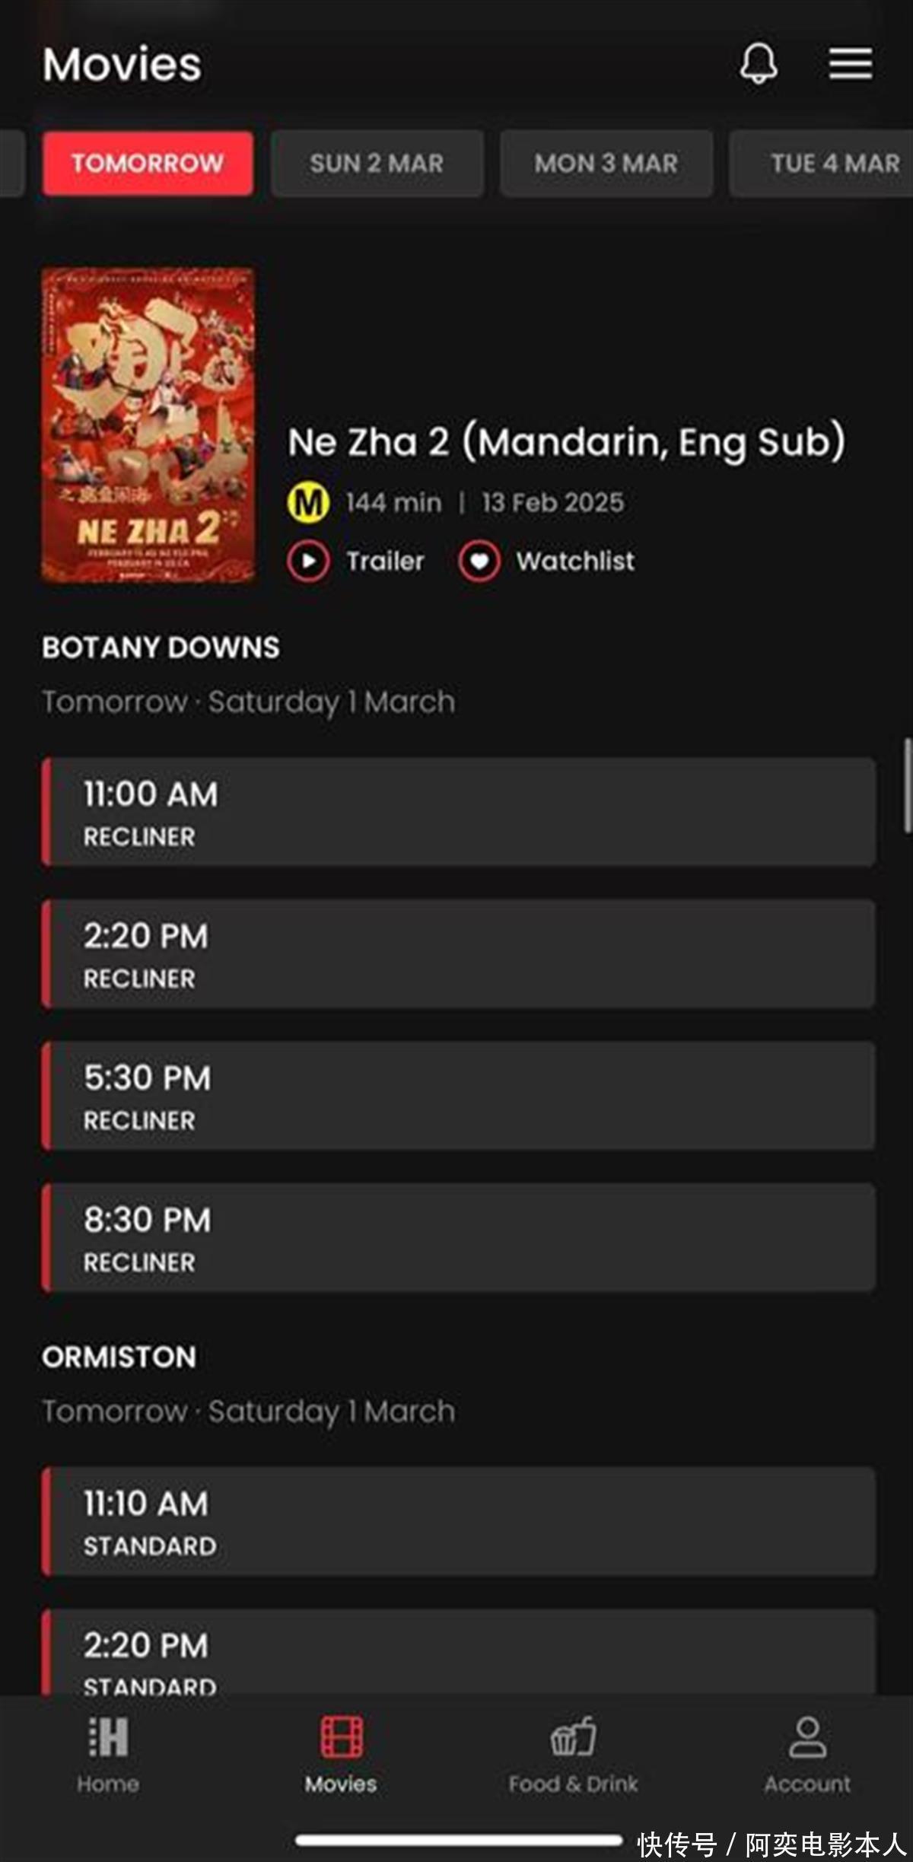Switch to SUN 2 MAR tab
This screenshot has width=913, height=1862.
pyautogui.click(x=377, y=164)
